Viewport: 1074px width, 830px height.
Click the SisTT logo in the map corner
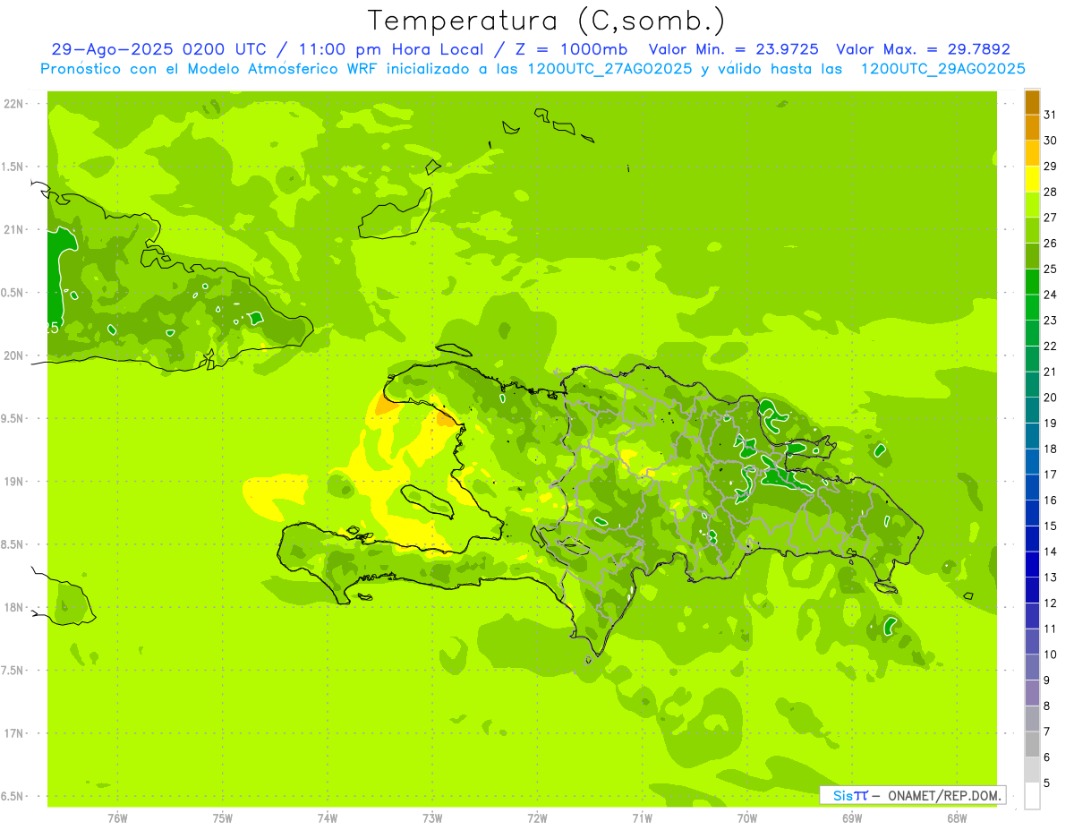[x=849, y=795]
